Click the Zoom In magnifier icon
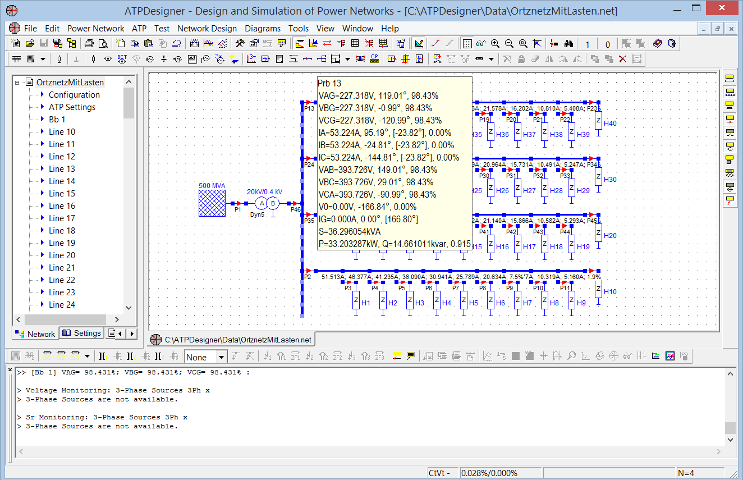743x480 pixels. tap(495, 43)
